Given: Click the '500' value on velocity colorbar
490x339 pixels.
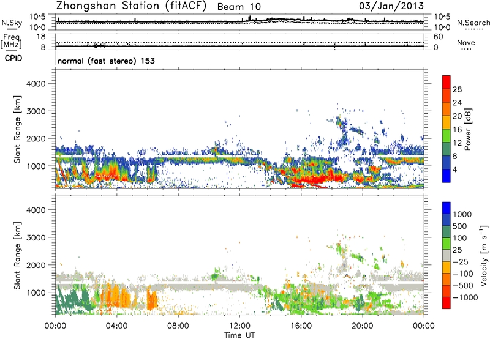Looking at the screenshot, I should click(x=460, y=226).
